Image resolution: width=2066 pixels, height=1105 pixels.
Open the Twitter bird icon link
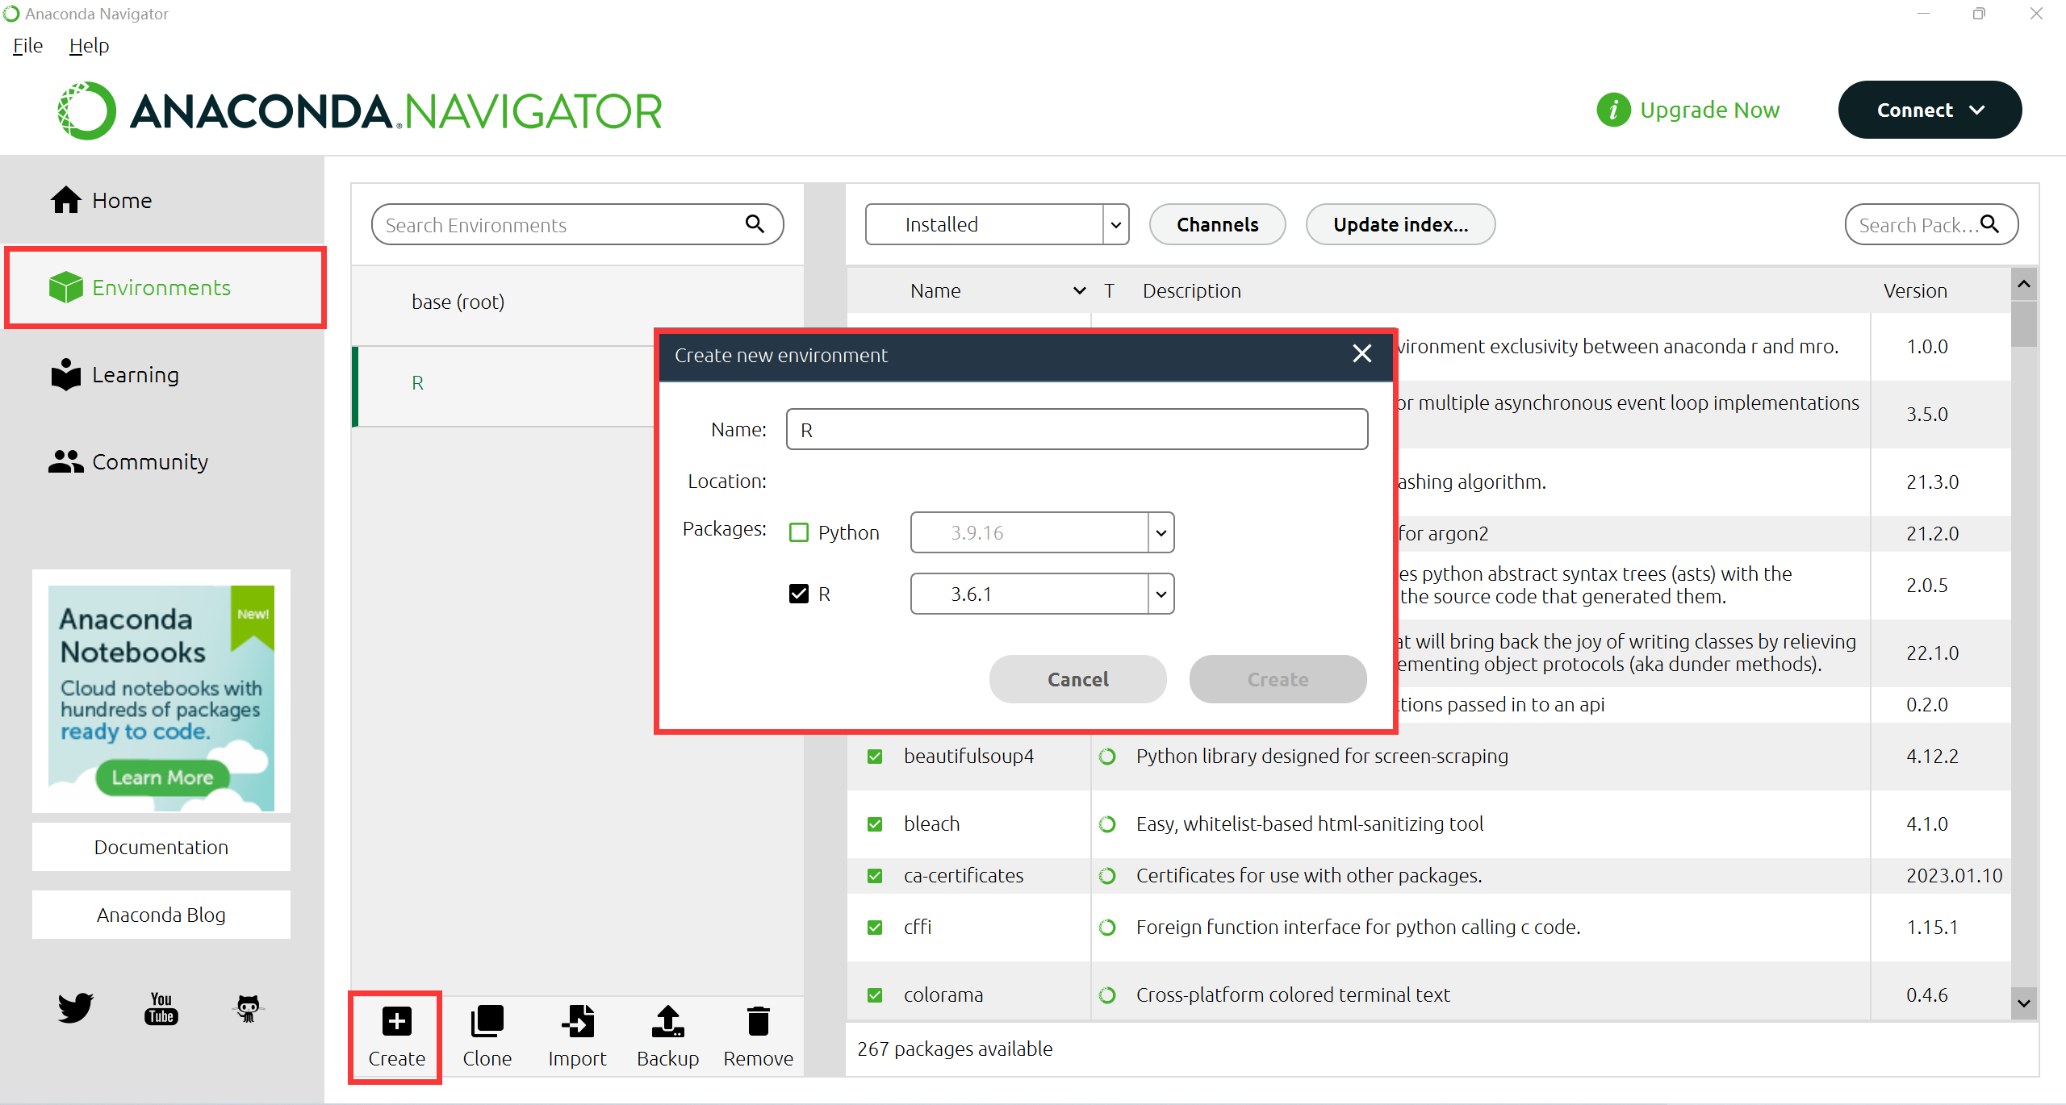coord(75,1007)
